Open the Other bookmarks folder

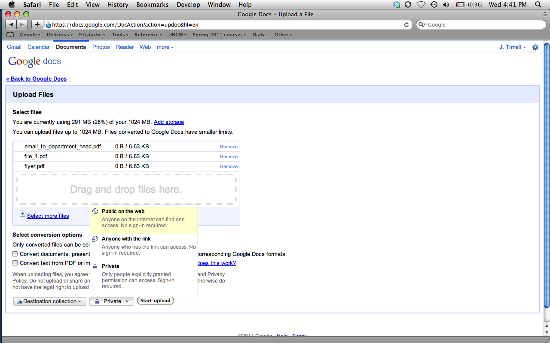pyautogui.click(x=283, y=35)
